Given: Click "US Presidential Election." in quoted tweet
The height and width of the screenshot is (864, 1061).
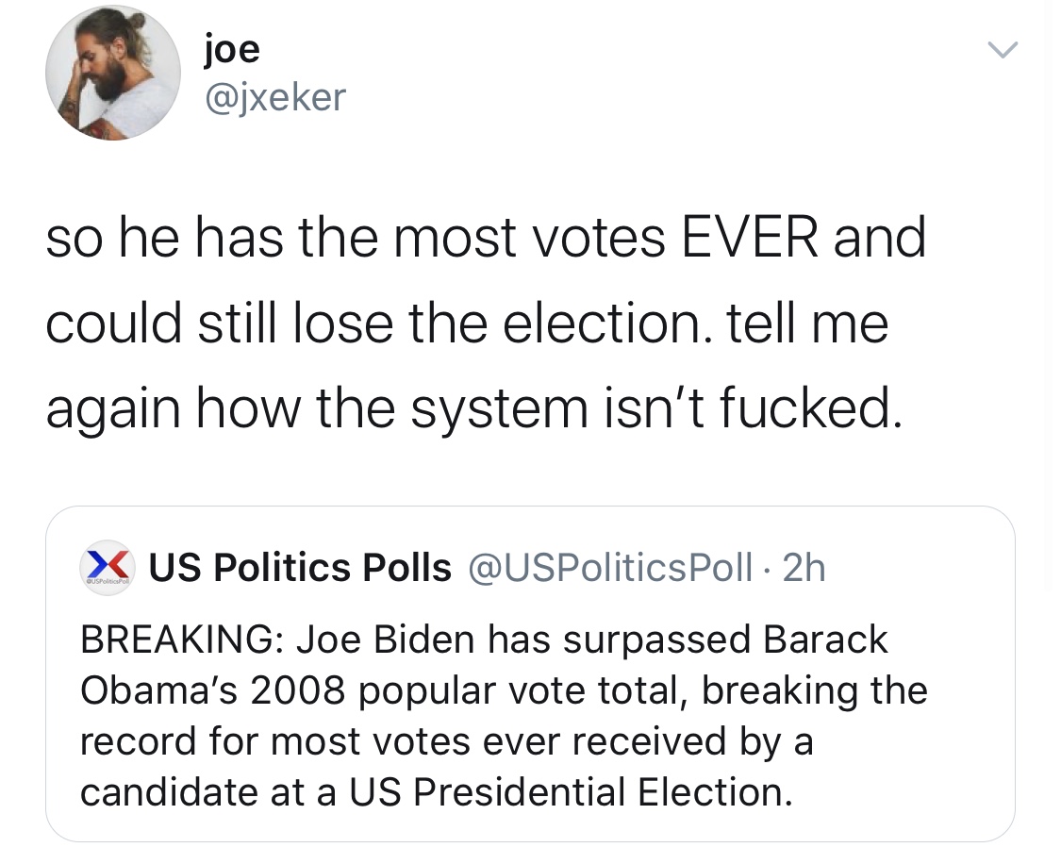Looking at the screenshot, I should [x=571, y=792].
